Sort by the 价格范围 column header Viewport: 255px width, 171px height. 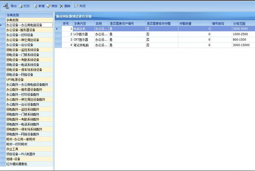point(240,23)
